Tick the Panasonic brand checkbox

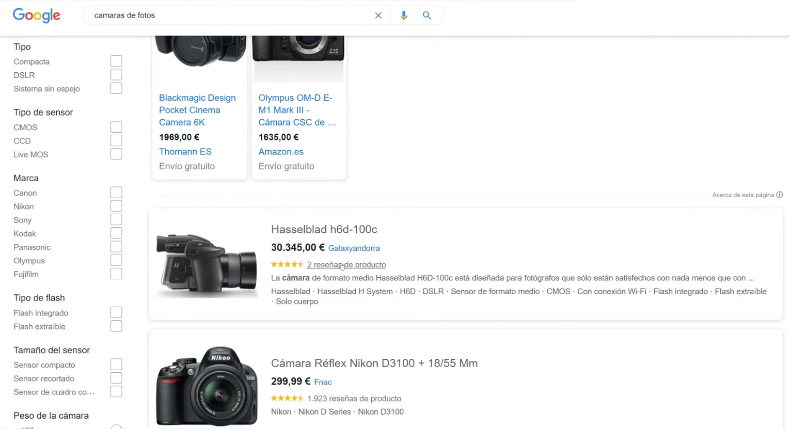[116, 247]
